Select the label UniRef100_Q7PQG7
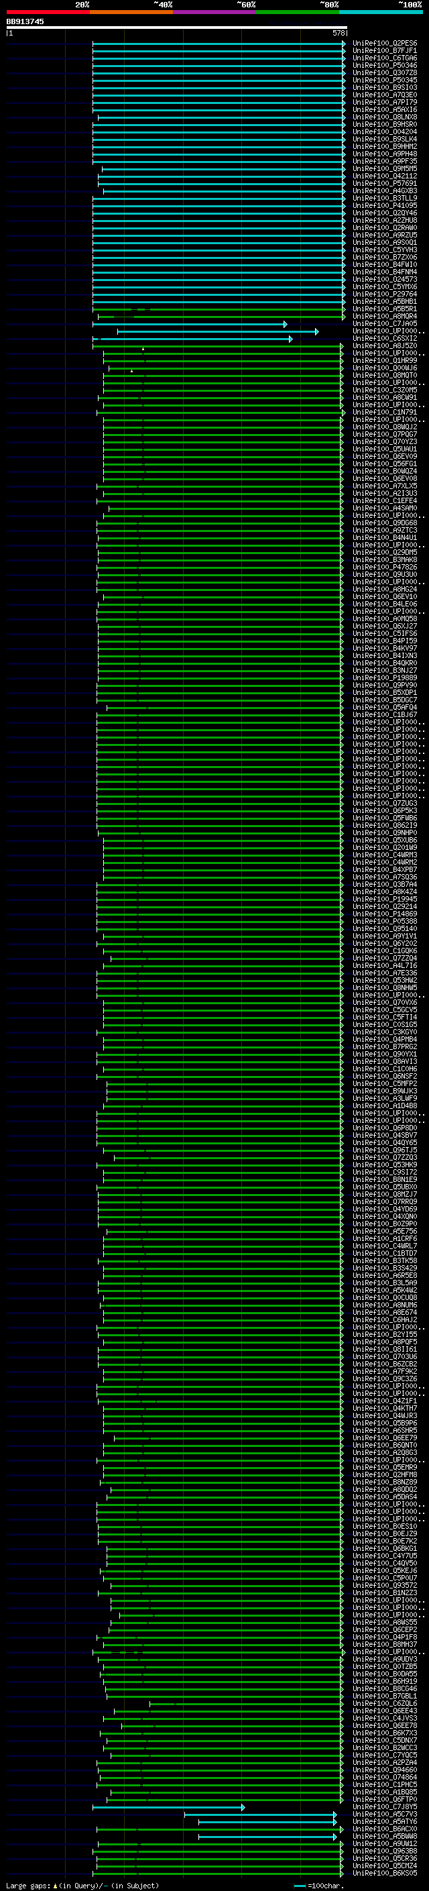This screenshot has height=1891, width=429. (385, 435)
